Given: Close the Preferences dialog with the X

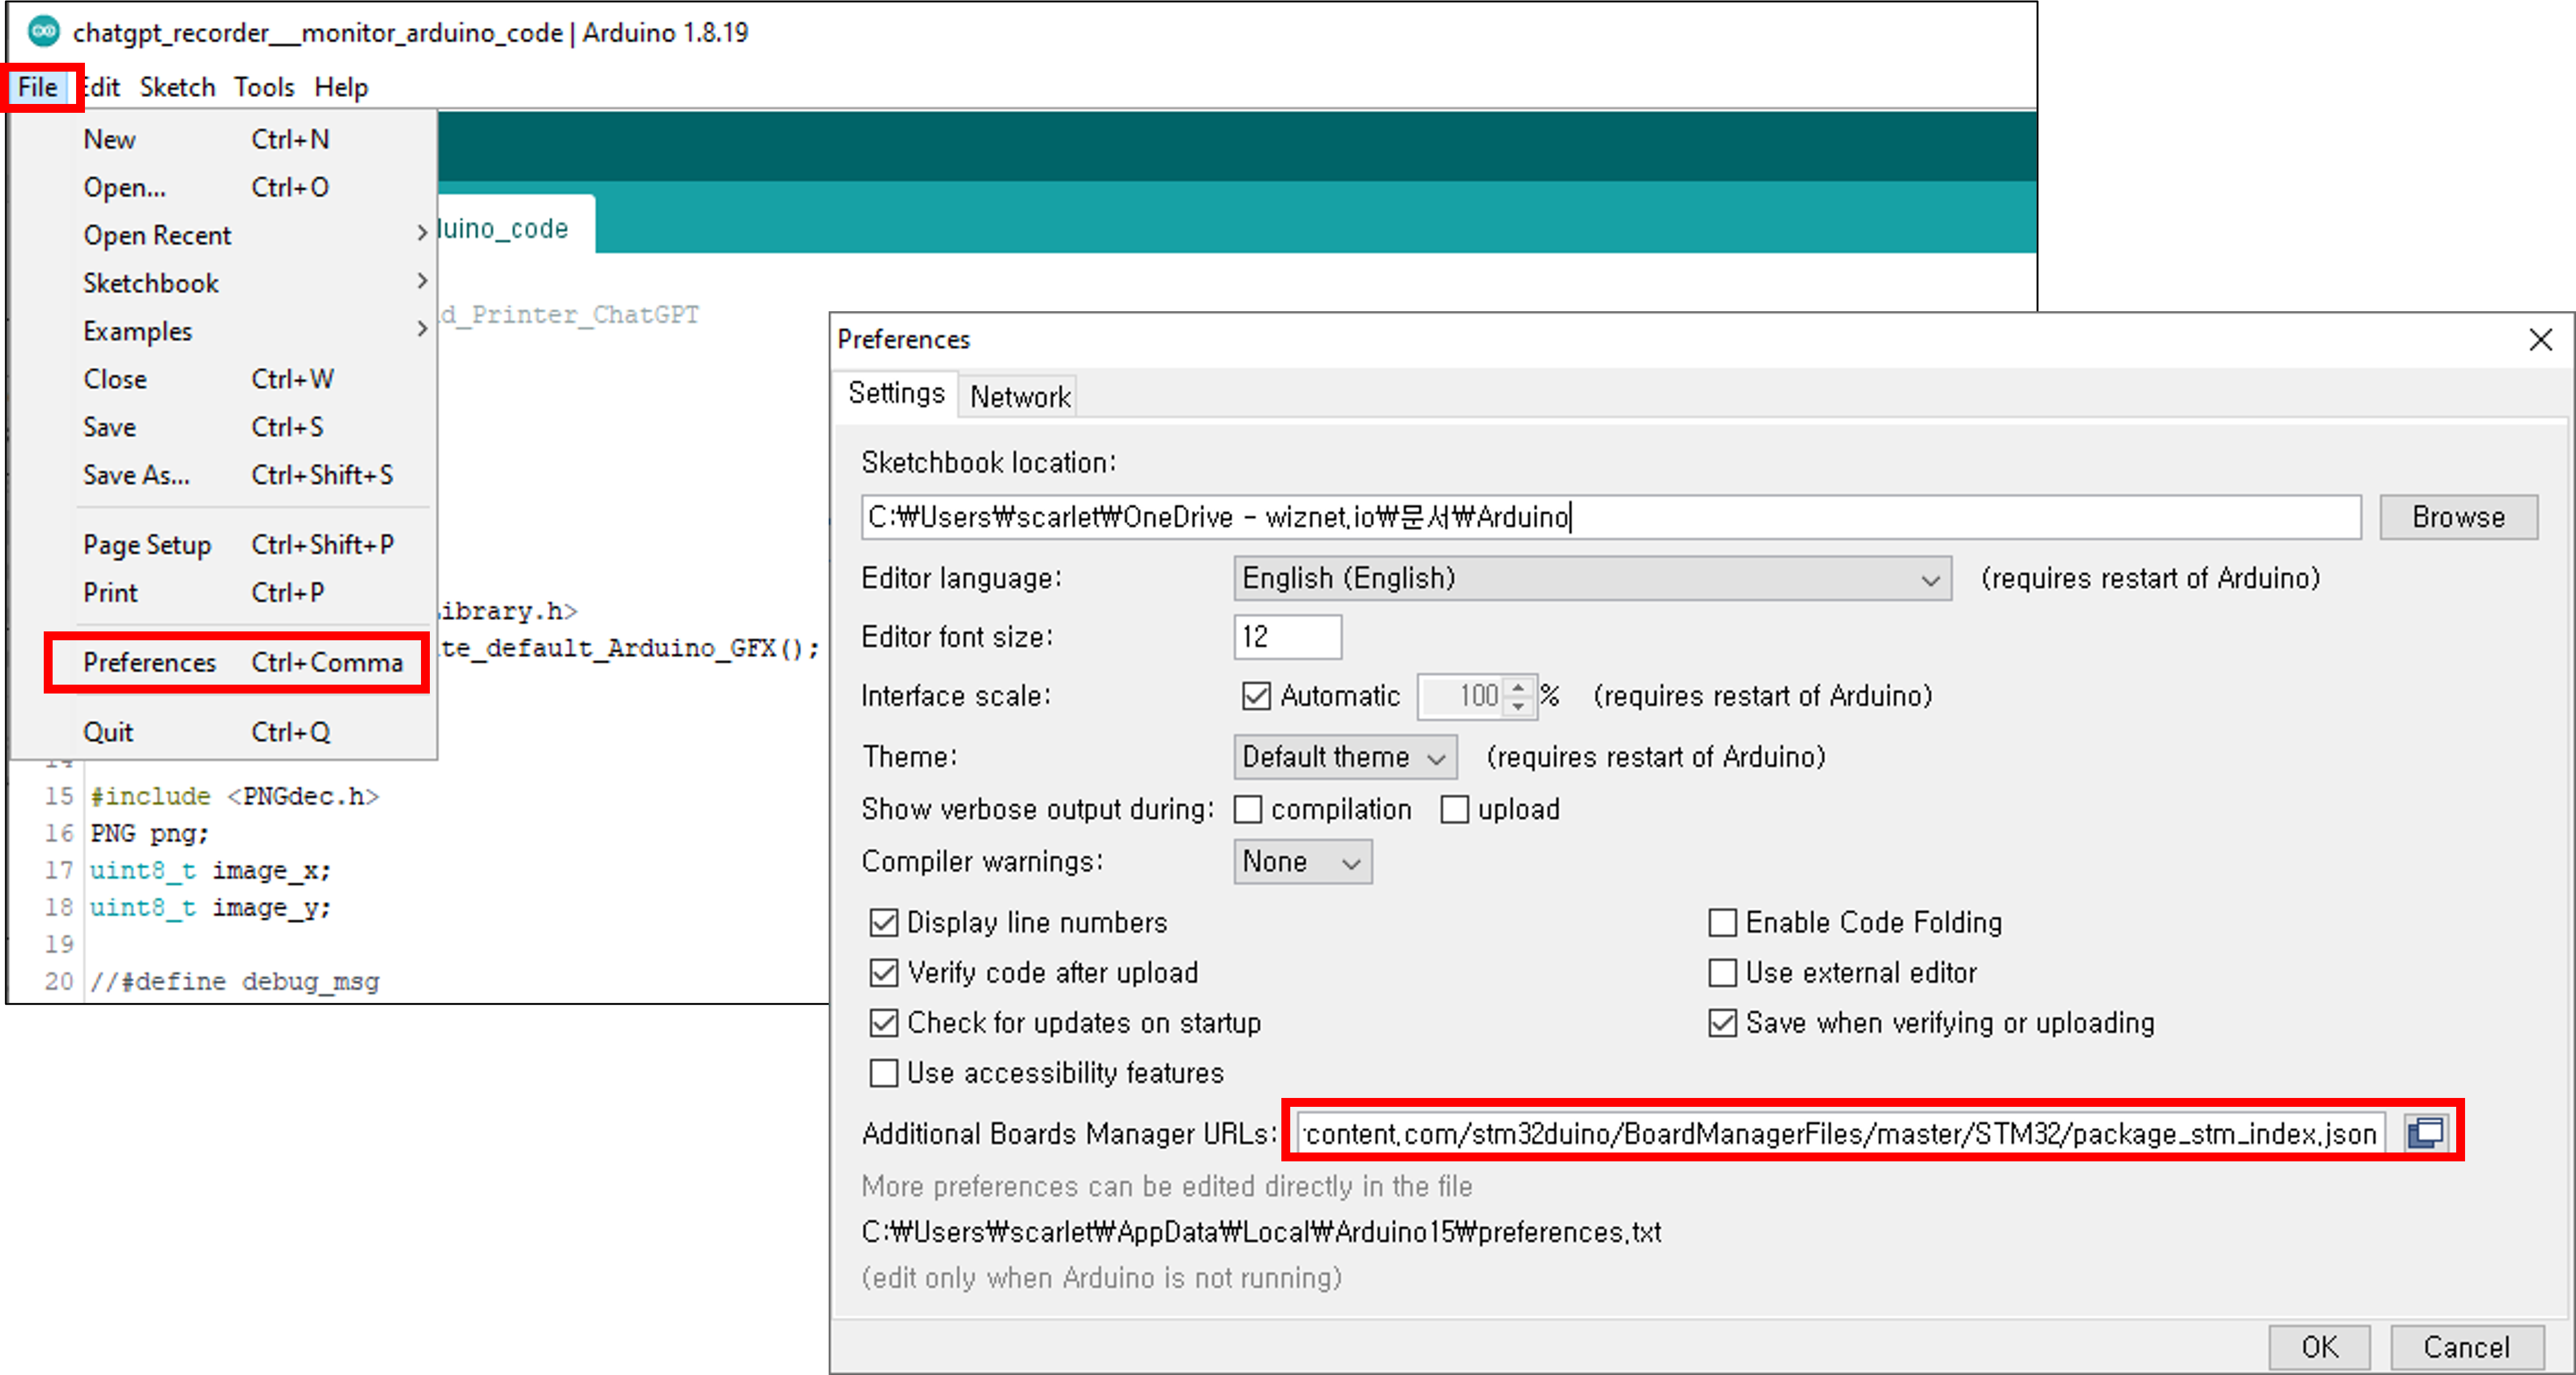Looking at the screenshot, I should click(2540, 340).
